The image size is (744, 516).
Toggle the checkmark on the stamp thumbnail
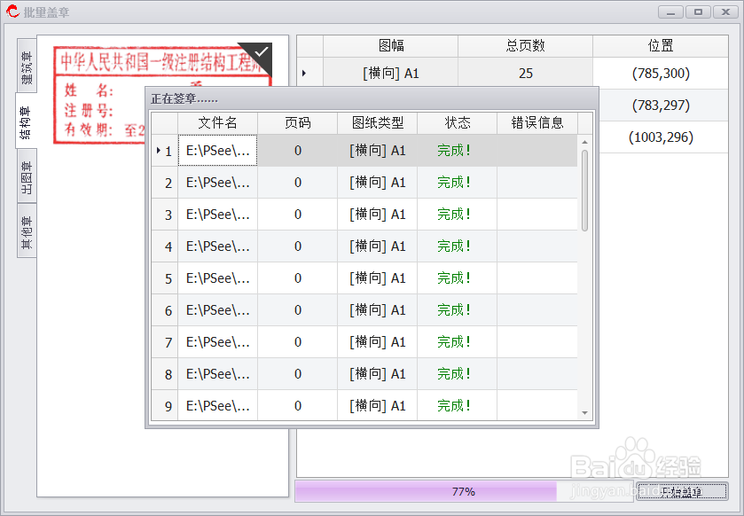(260, 52)
